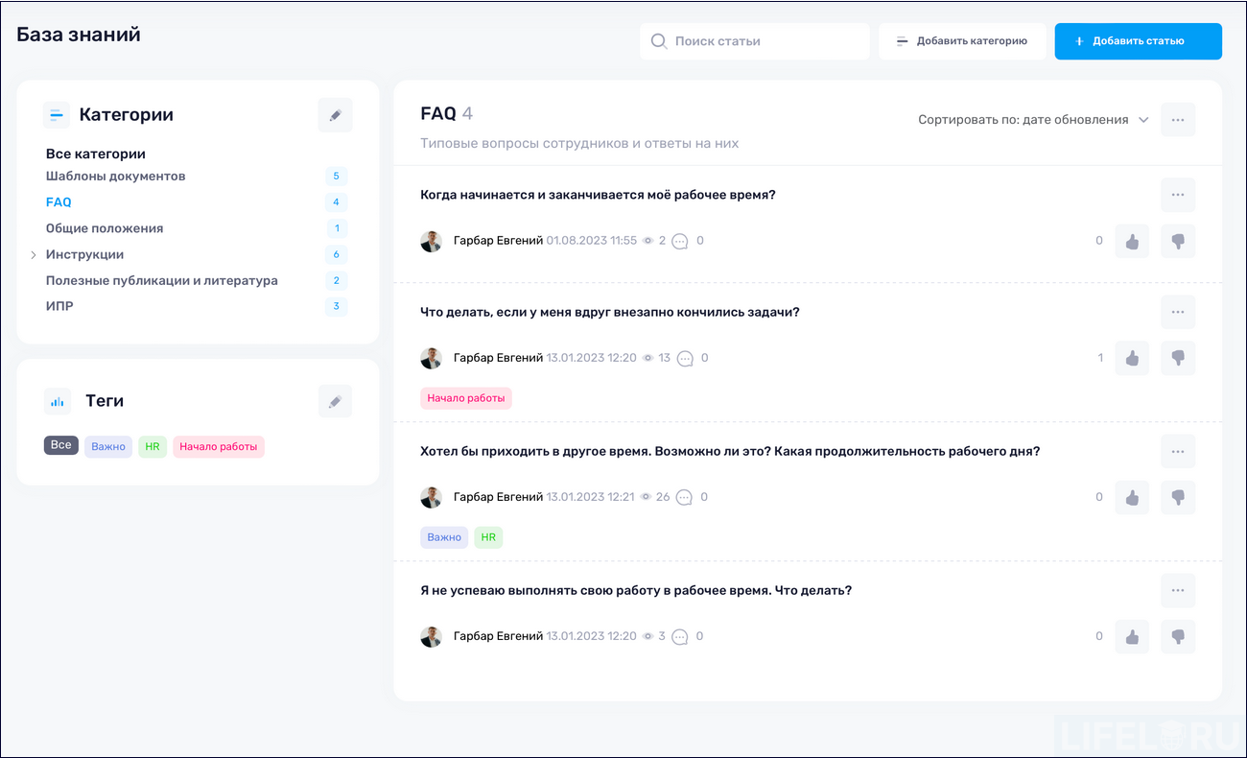This screenshot has width=1247, height=758.
Task: Enable the HR tag filter
Action: click(152, 446)
